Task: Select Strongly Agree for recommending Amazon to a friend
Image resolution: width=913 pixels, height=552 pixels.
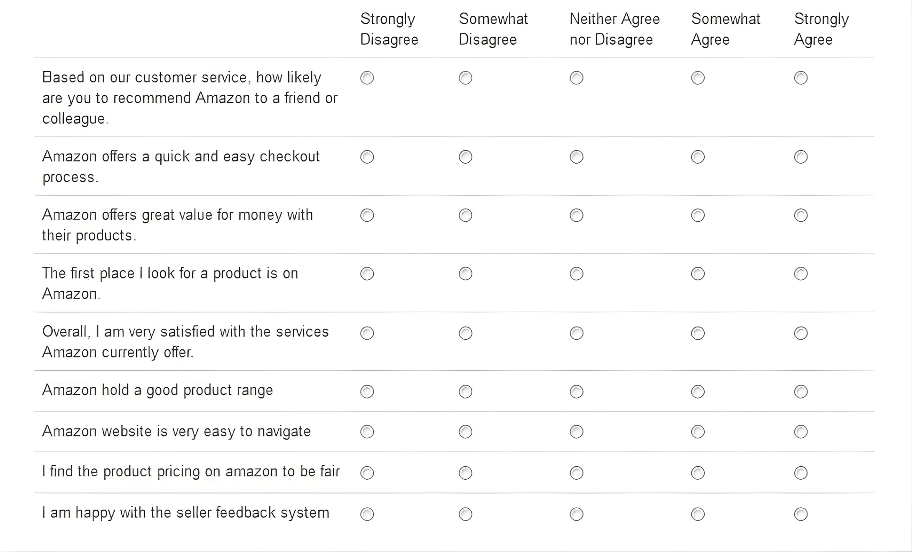Action: coord(801,78)
